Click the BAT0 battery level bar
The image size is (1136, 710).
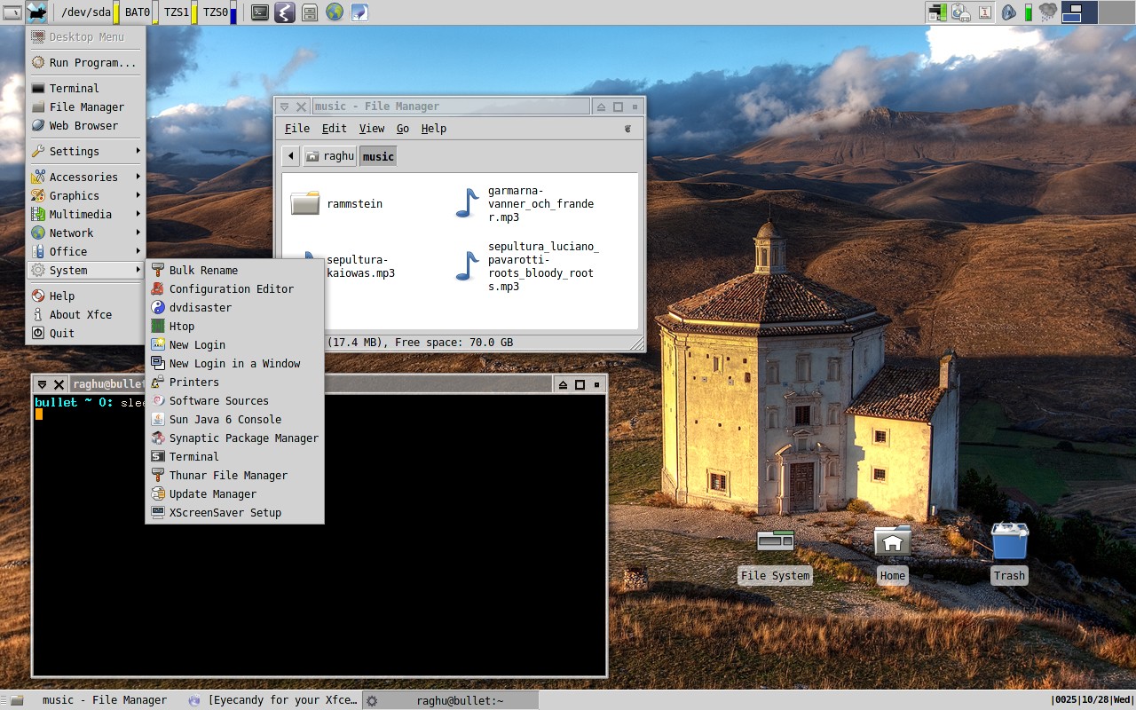(x=155, y=12)
